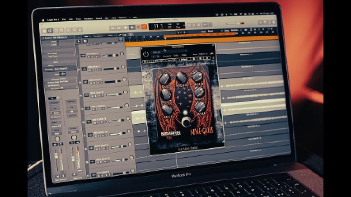Open the Editors icon in control bar
351x197 pixels.
tap(80, 29)
